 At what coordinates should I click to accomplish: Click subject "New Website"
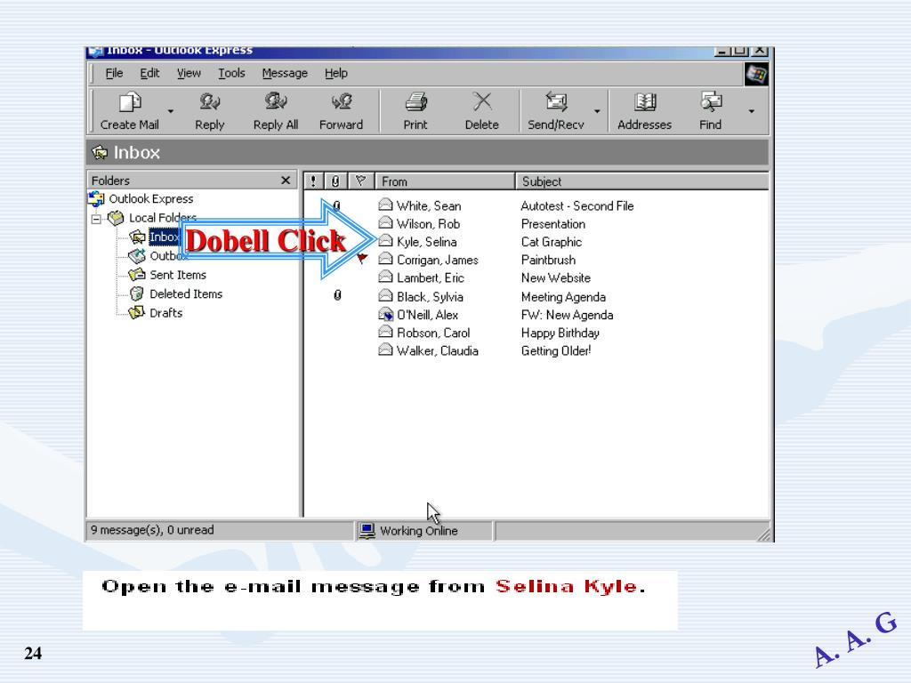(555, 277)
